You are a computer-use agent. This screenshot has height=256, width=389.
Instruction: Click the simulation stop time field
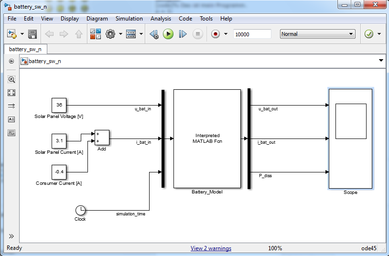point(252,34)
